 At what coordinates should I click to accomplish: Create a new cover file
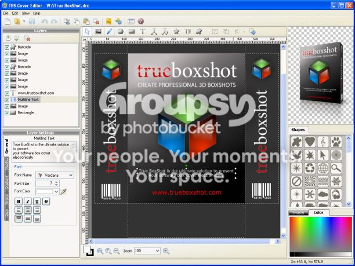point(8,21)
